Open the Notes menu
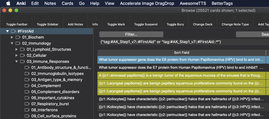Viewport: 269px width, 119px height. click(x=50, y=3)
